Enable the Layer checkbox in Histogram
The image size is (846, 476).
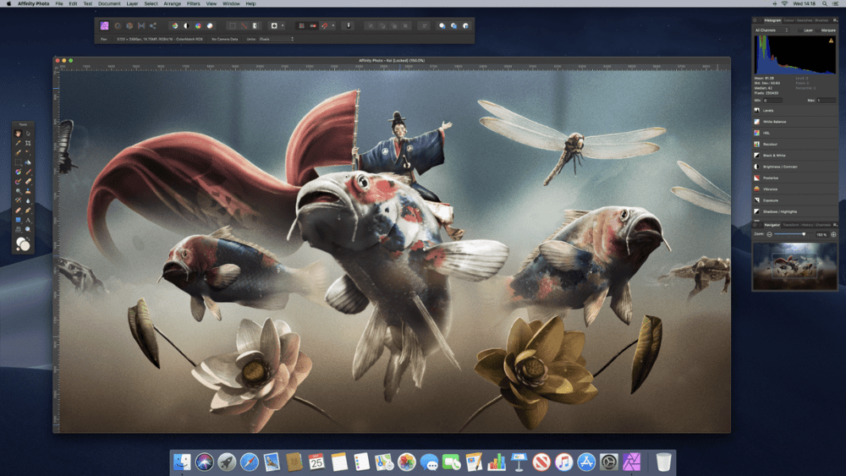(x=800, y=30)
